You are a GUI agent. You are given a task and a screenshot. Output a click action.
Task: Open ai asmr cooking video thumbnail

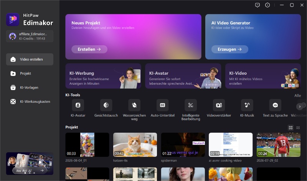pyautogui.click(x=231, y=145)
